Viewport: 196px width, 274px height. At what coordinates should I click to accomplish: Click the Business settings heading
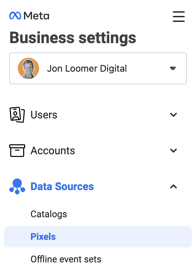pos(73,38)
